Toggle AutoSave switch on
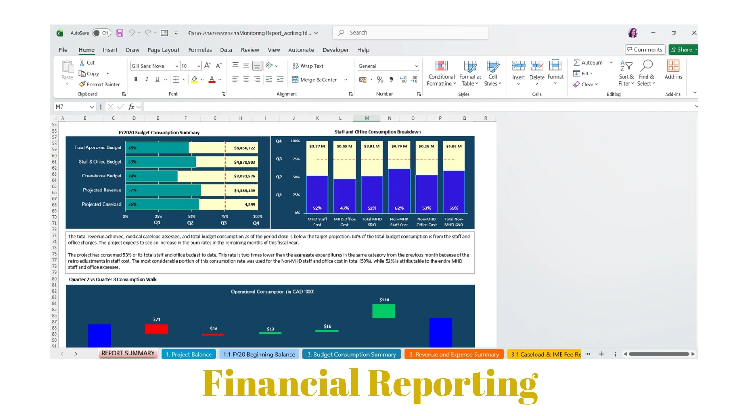 pyautogui.click(x=101, y=33)
